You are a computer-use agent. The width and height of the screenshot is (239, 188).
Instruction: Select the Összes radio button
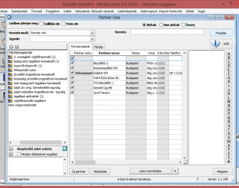point(183,25)
